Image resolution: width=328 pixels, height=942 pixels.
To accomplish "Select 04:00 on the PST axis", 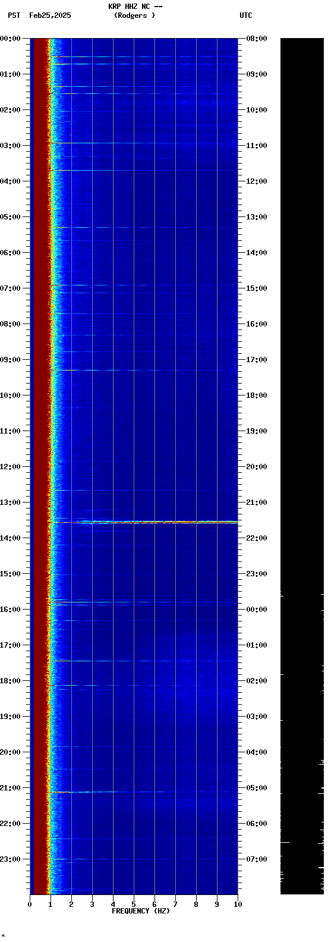I will tap(10, 181).
